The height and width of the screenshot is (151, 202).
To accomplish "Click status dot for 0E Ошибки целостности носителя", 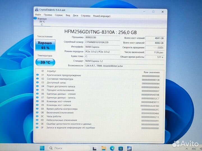I will pyautogui.click(x=37, y=124).
